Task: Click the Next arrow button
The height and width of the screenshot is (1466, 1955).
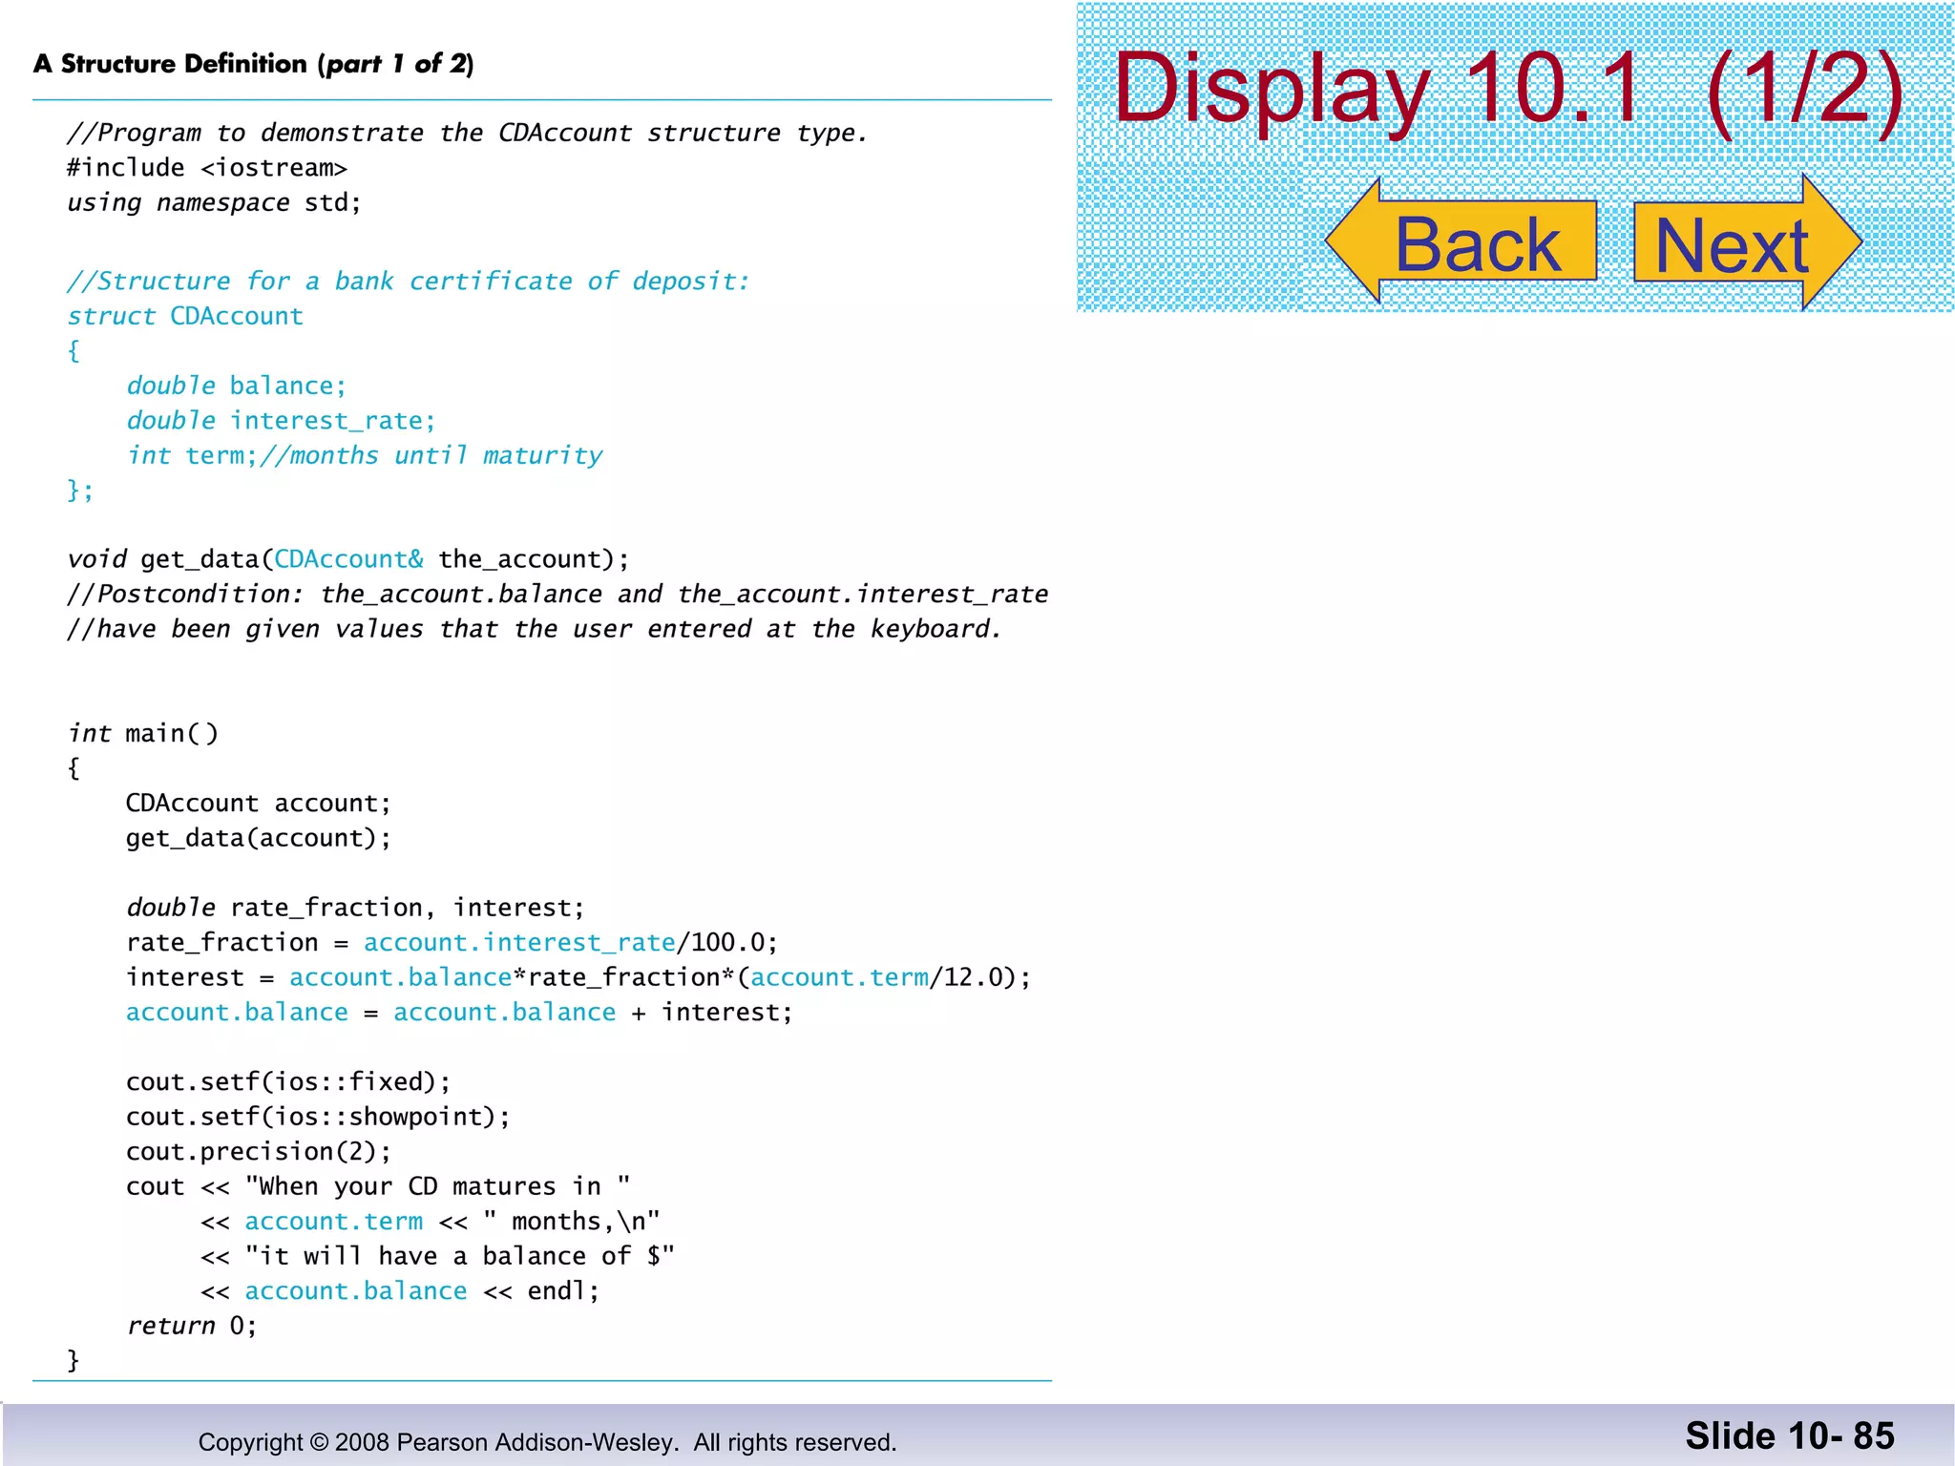Action: pyautogui.click(x=1748, y=242)
